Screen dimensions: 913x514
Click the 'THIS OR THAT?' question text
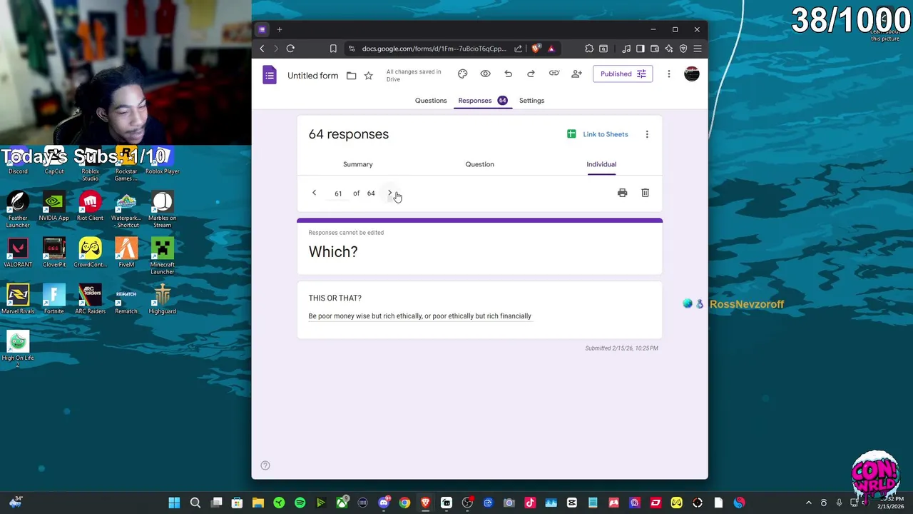click(335, 298)
